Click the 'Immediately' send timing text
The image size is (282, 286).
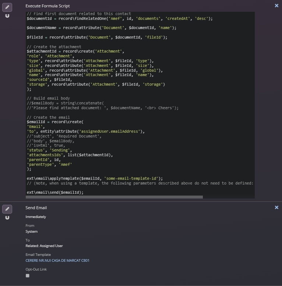36,217
